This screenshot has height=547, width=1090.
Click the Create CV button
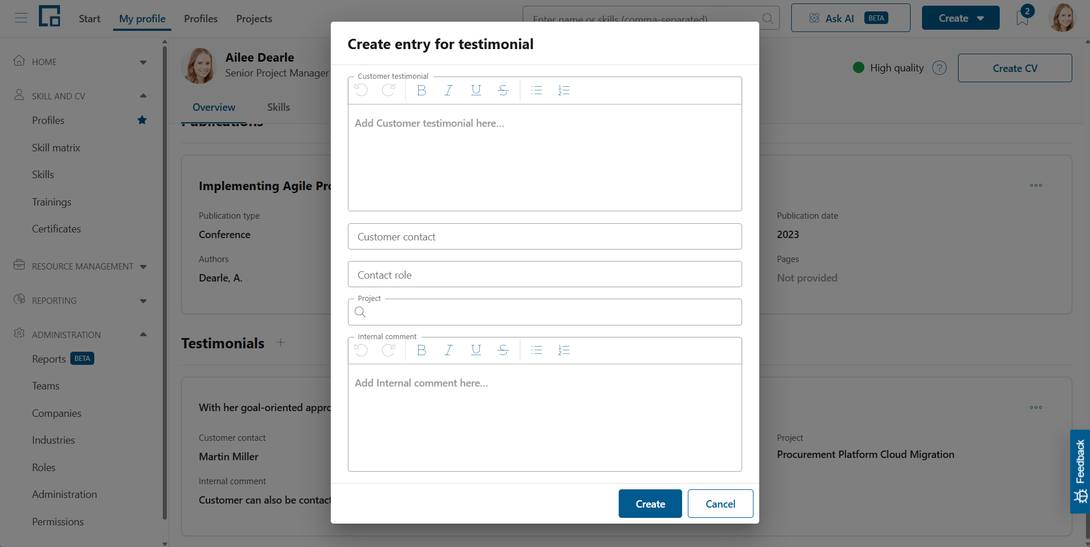(x=1015, y=68)
